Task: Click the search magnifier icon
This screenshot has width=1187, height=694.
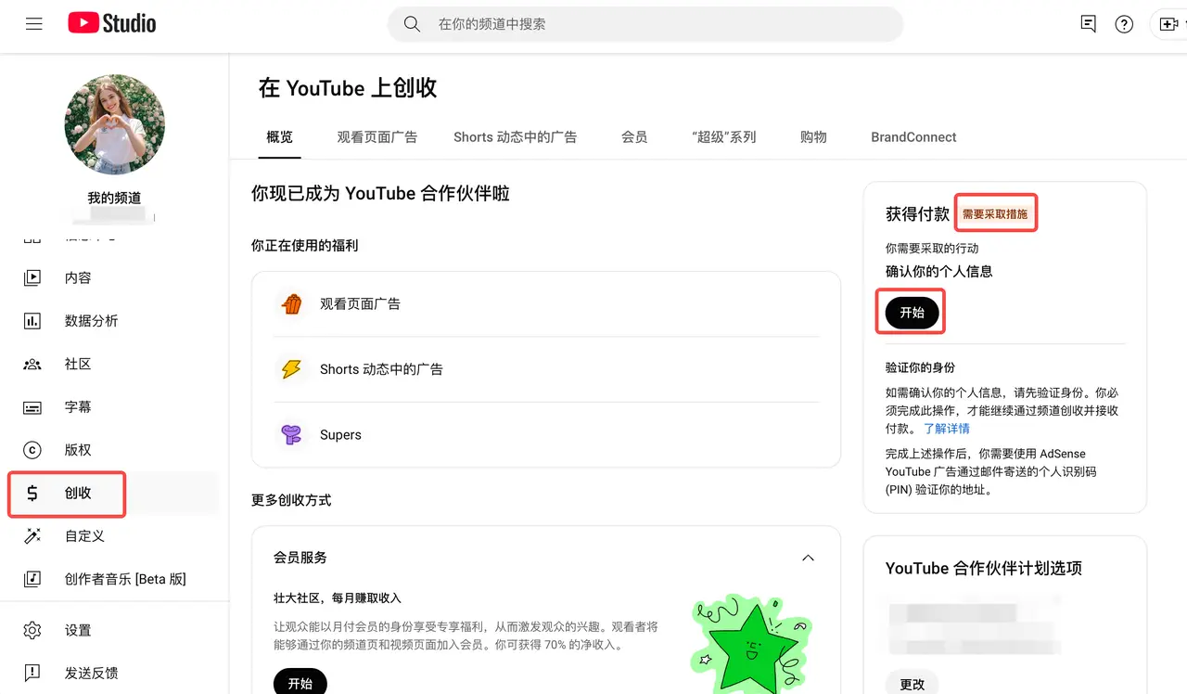Action: [x=413, y=24]
